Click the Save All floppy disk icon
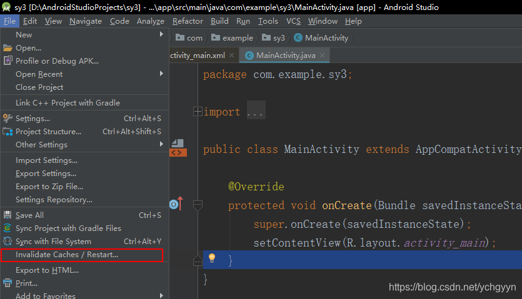 click(8, 215)
